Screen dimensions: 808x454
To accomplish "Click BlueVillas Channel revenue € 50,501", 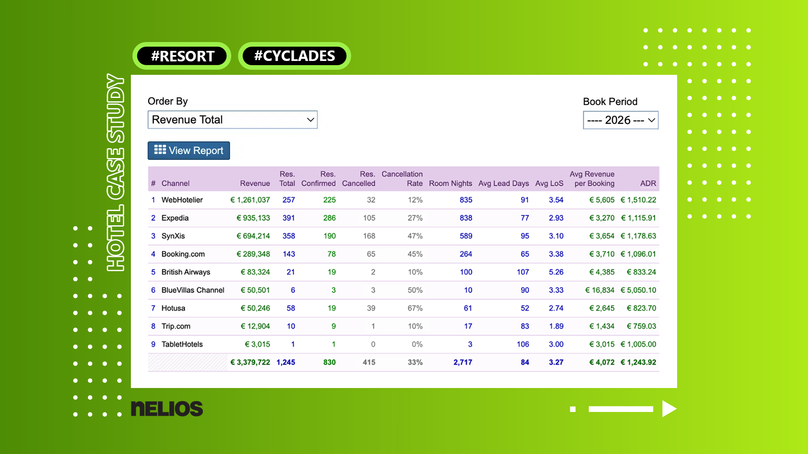I will [255, 290].
